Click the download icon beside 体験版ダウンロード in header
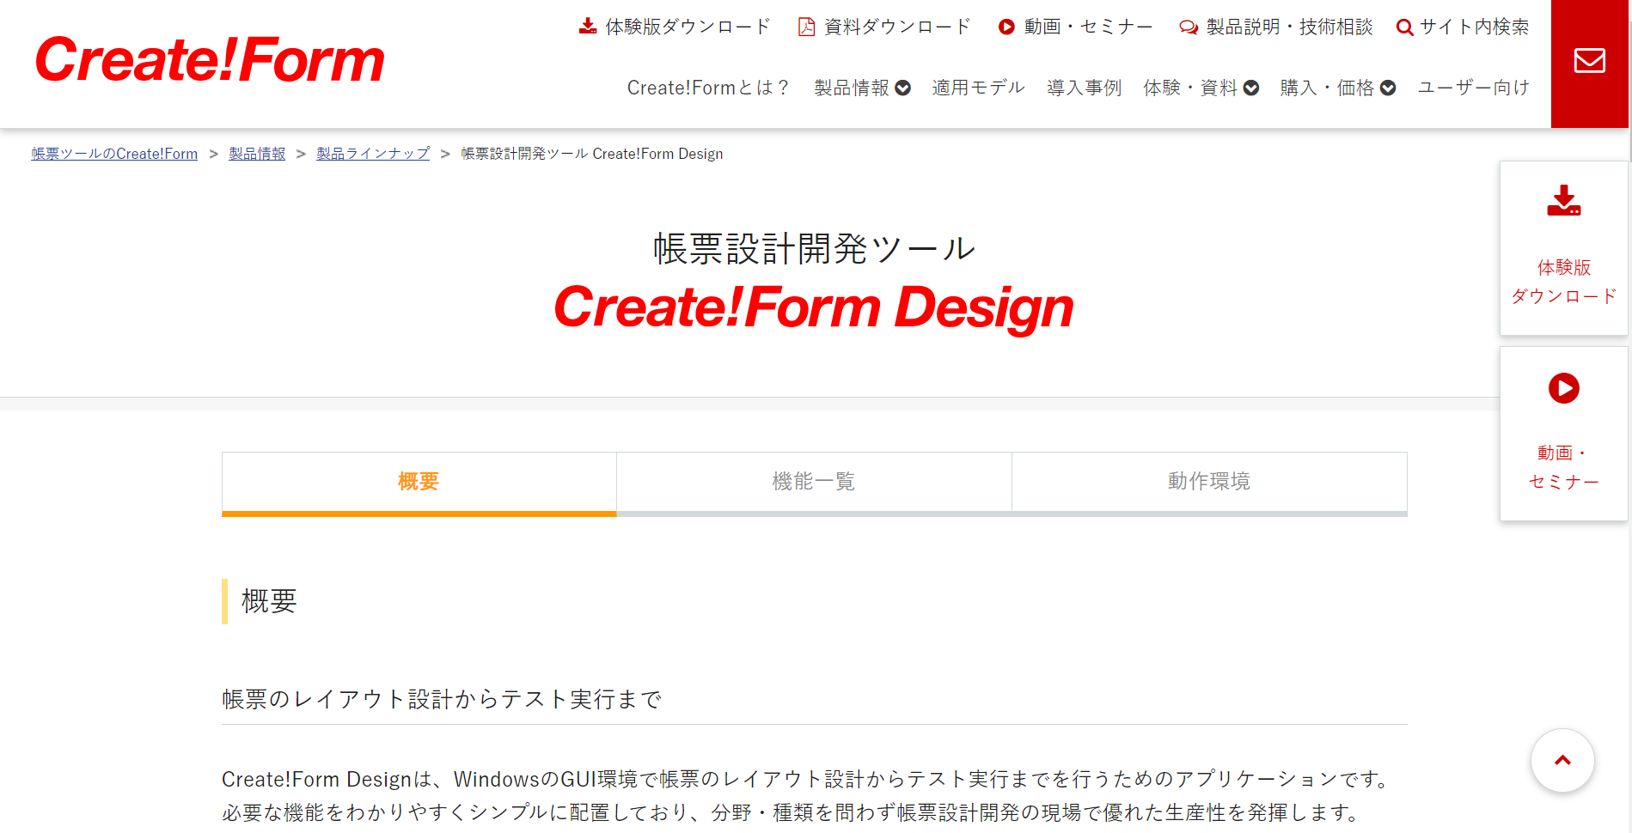Viewport: 1632px width, 833px height. [588, 26]
